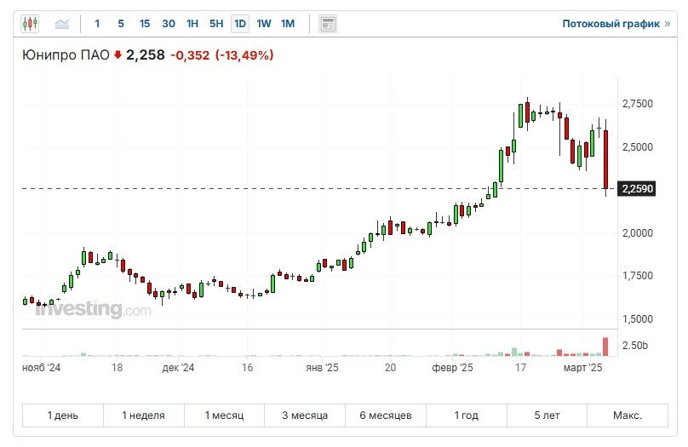Click the 1,7500 axis label
Screen dimensions: 688x447
638,276
